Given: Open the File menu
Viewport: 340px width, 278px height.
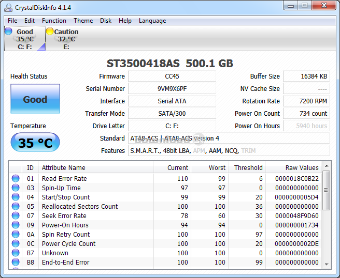Looking at the screenshot, I should (x=12, y=21).
